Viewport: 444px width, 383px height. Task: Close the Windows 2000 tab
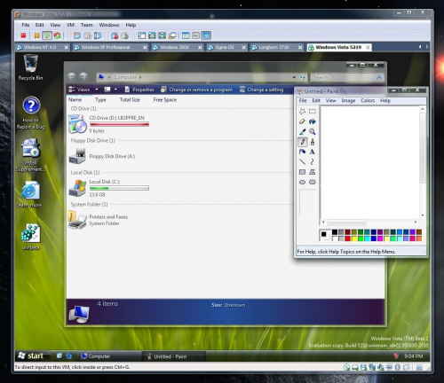coord(201,47)
